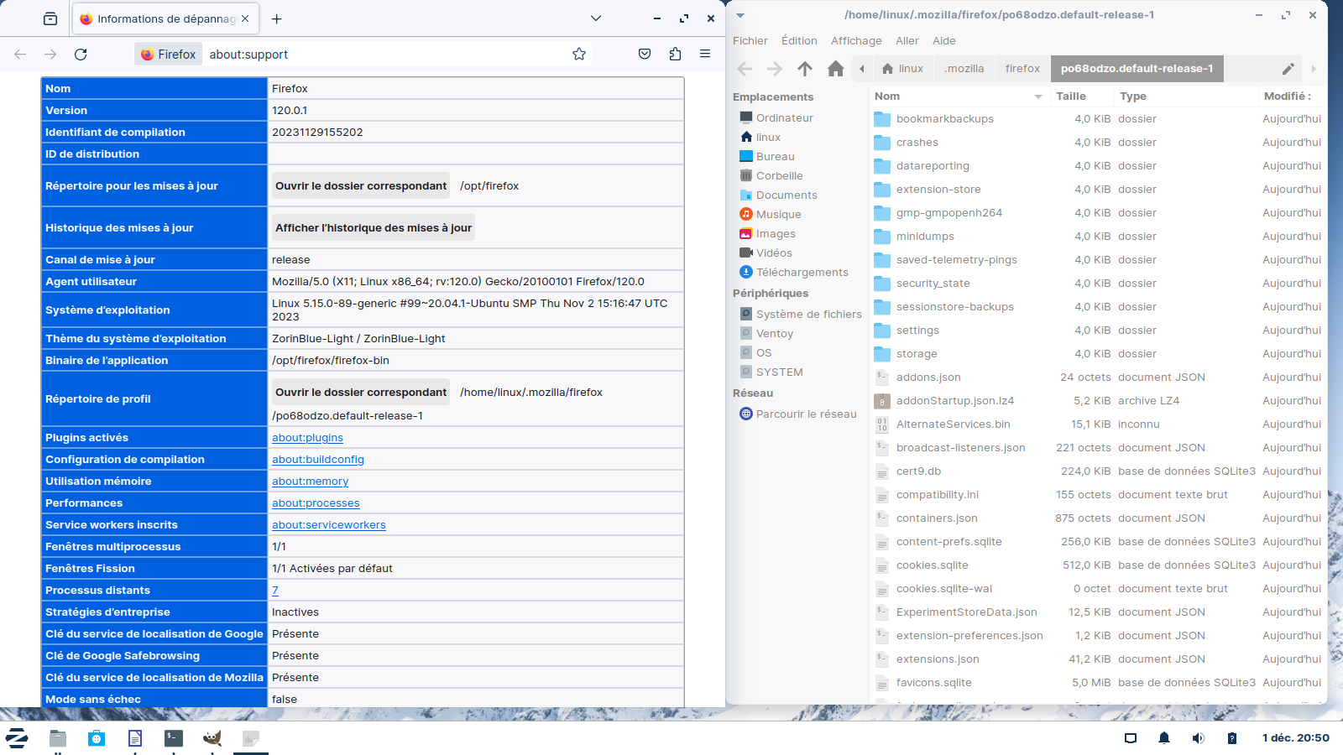Bookmark this page with the star icon
This screenshot has height=755, width=1343.
pyautogui.click(x=579, y=55)
